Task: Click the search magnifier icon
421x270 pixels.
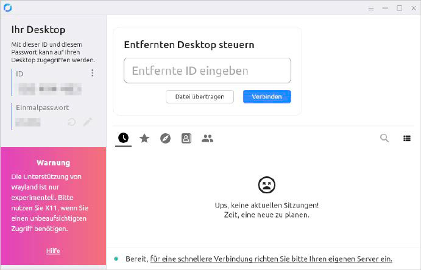Action: point(384,138)
